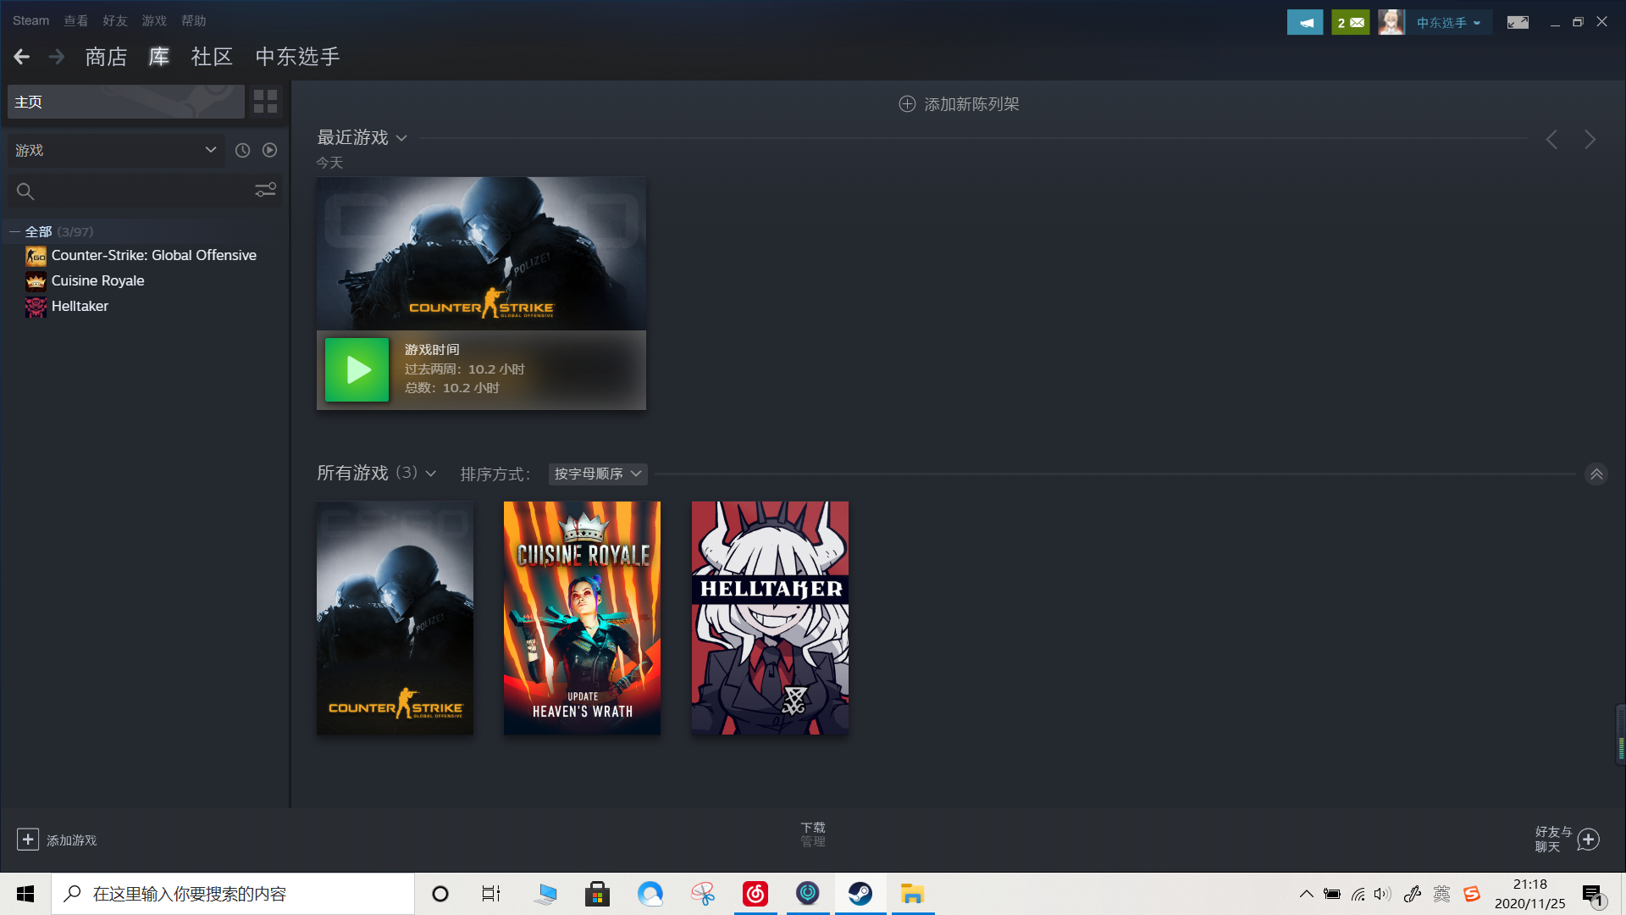Open Task View on taskbar
This screenshot has height=915, width=1626.
pyautogui.click(x=491, y=894)
